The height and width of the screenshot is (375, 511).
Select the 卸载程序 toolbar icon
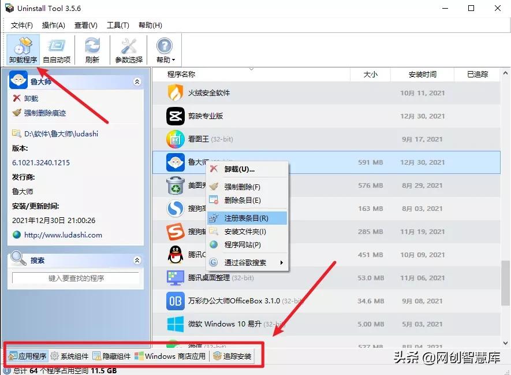[22, 49]
